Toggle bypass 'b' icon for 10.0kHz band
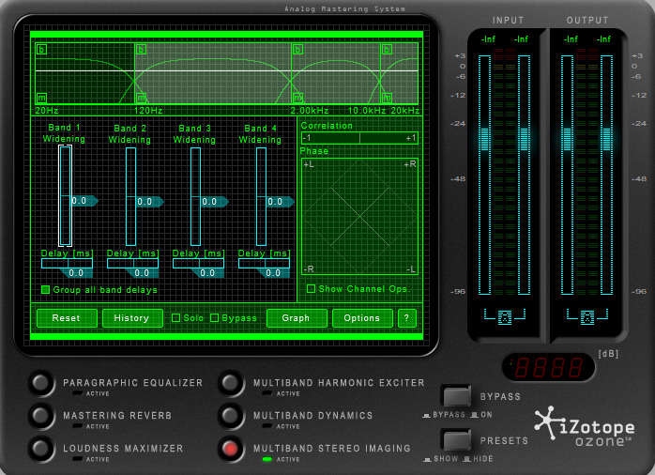The height and width of the screenshot is (475, 655). tap(387, 50)
